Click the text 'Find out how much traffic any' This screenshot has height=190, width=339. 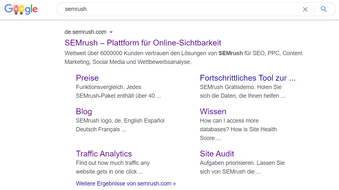click(x=113, y=163)
